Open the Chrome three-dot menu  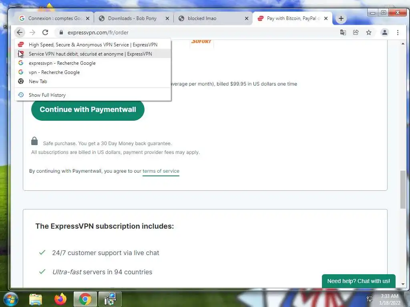398,32
